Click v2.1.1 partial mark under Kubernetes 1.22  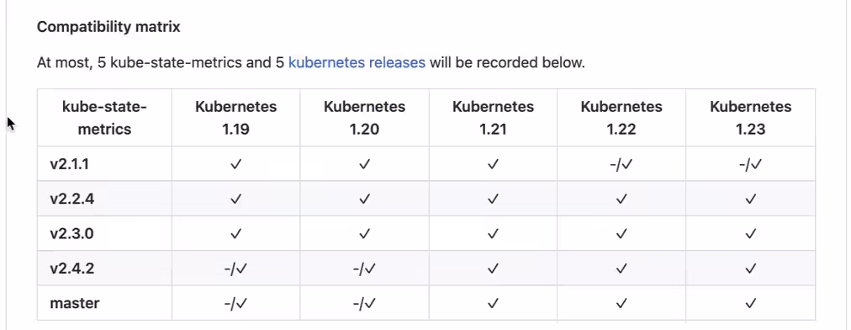click(x=621, y=164)
